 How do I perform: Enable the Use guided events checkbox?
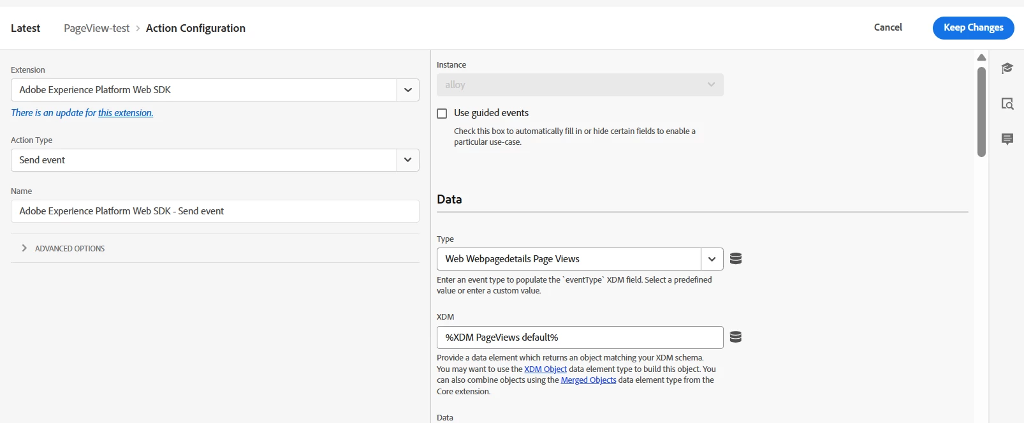click(x=442, y=114)
